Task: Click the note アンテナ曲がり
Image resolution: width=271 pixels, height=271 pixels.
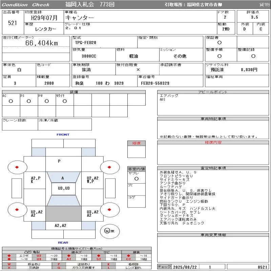Action: (172, 183)
